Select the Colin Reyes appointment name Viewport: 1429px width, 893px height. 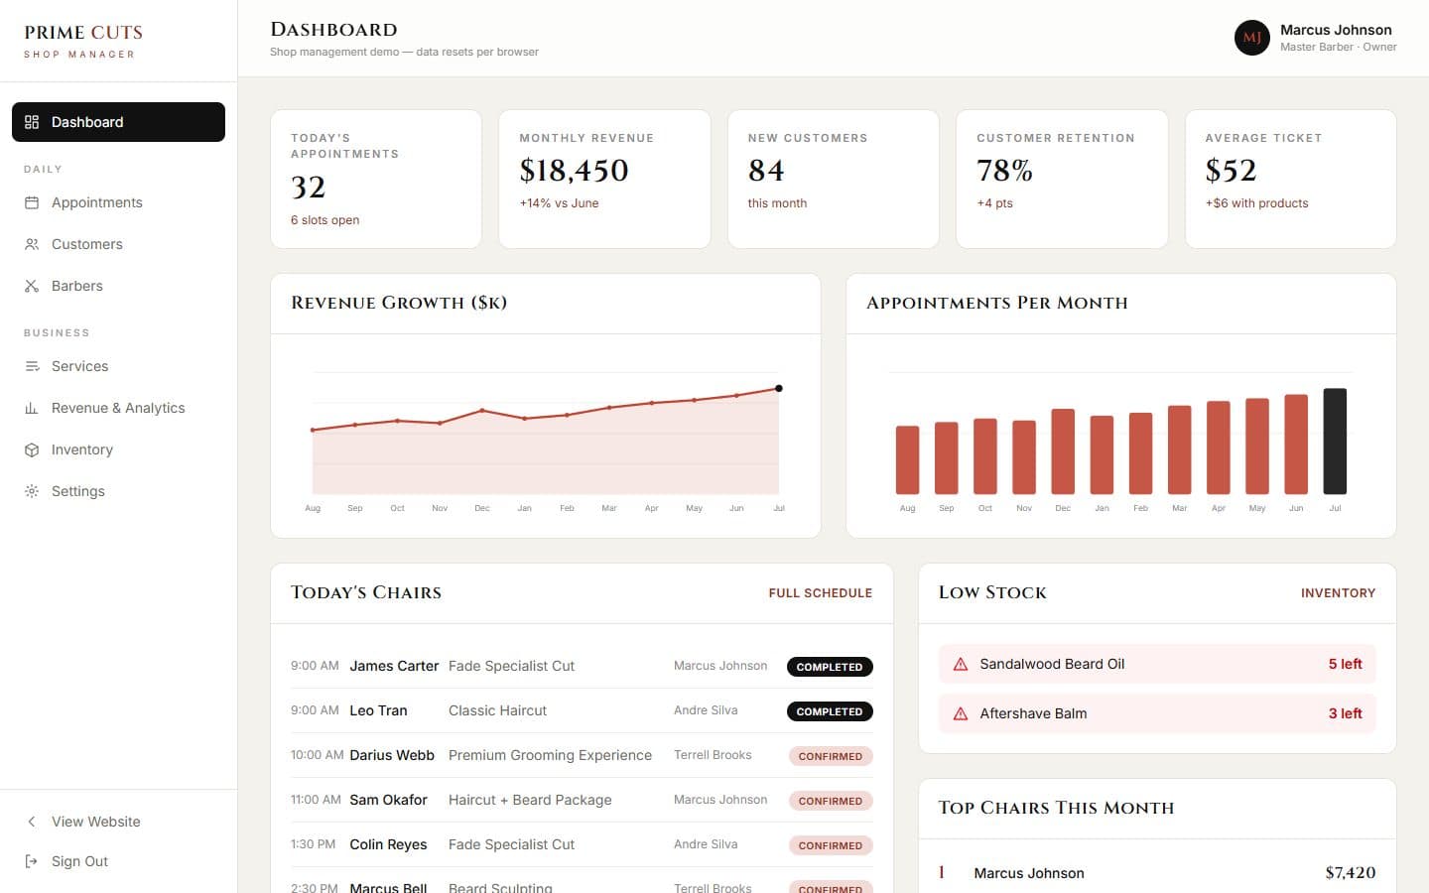pyautogui.click(x=388, y=844)
